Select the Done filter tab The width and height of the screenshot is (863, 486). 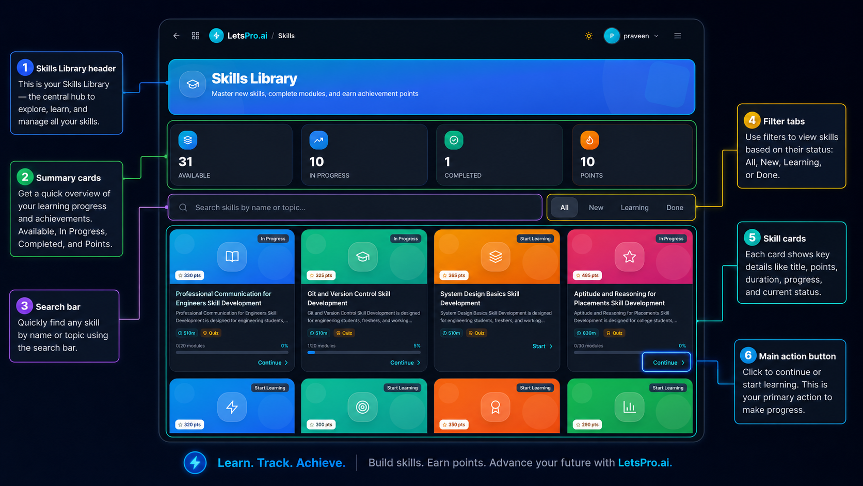(x=675, y=208)
